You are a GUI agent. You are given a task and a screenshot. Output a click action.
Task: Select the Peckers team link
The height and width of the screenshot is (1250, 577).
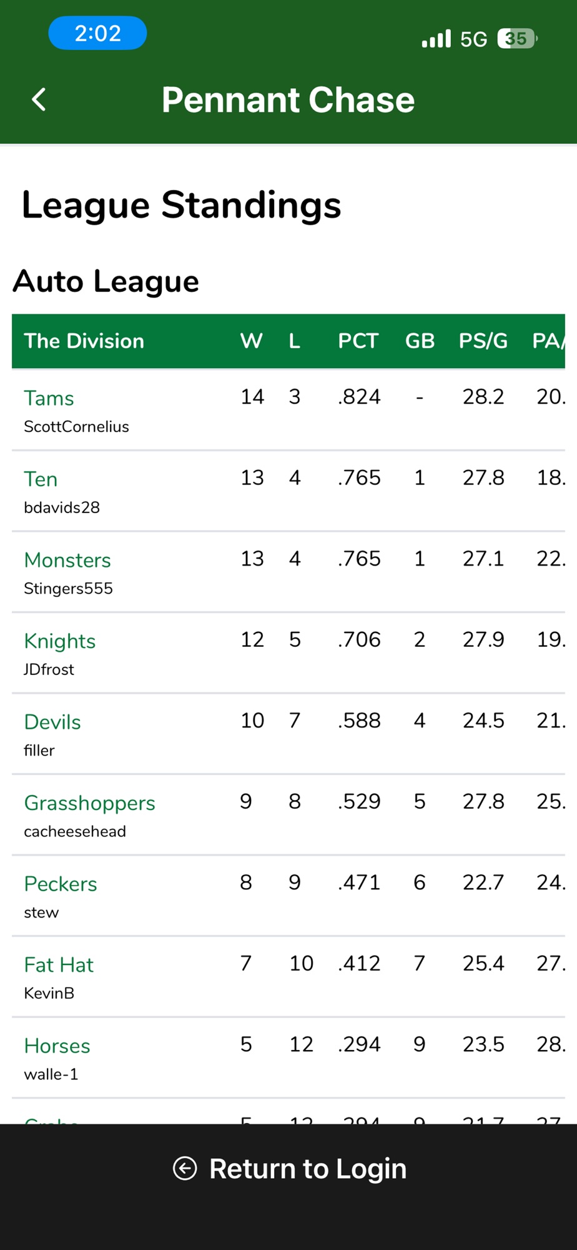click(61, 884)
